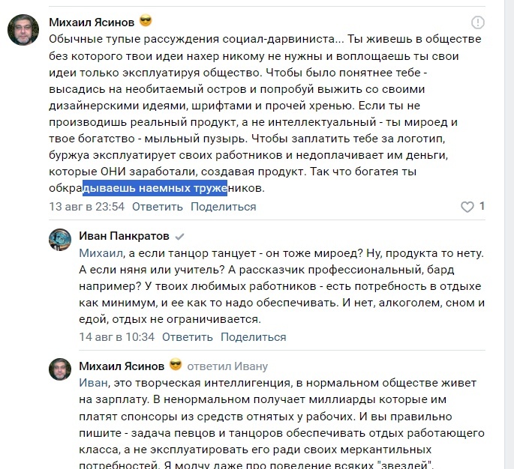Open the 14 авг в 10:34 timestamp link
The width and height of the screenshot is (514, 469).
117,337
